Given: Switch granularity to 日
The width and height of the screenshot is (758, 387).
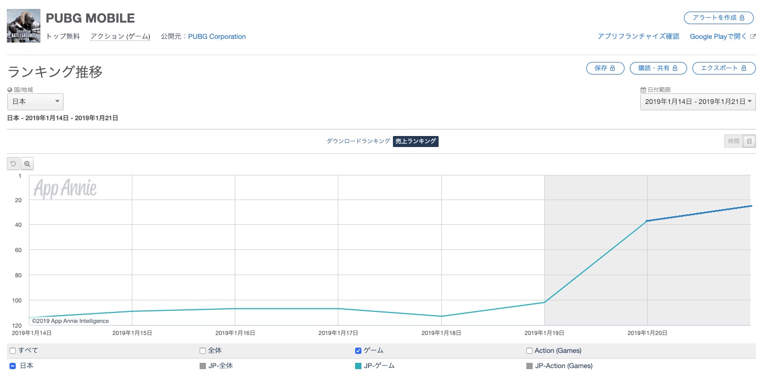Looking at the screenshot, I should click(x=750, y=141).
